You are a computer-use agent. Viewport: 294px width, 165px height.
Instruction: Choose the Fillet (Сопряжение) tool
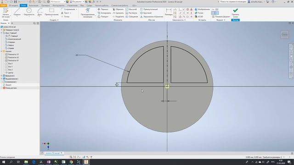tap(69, 9)
